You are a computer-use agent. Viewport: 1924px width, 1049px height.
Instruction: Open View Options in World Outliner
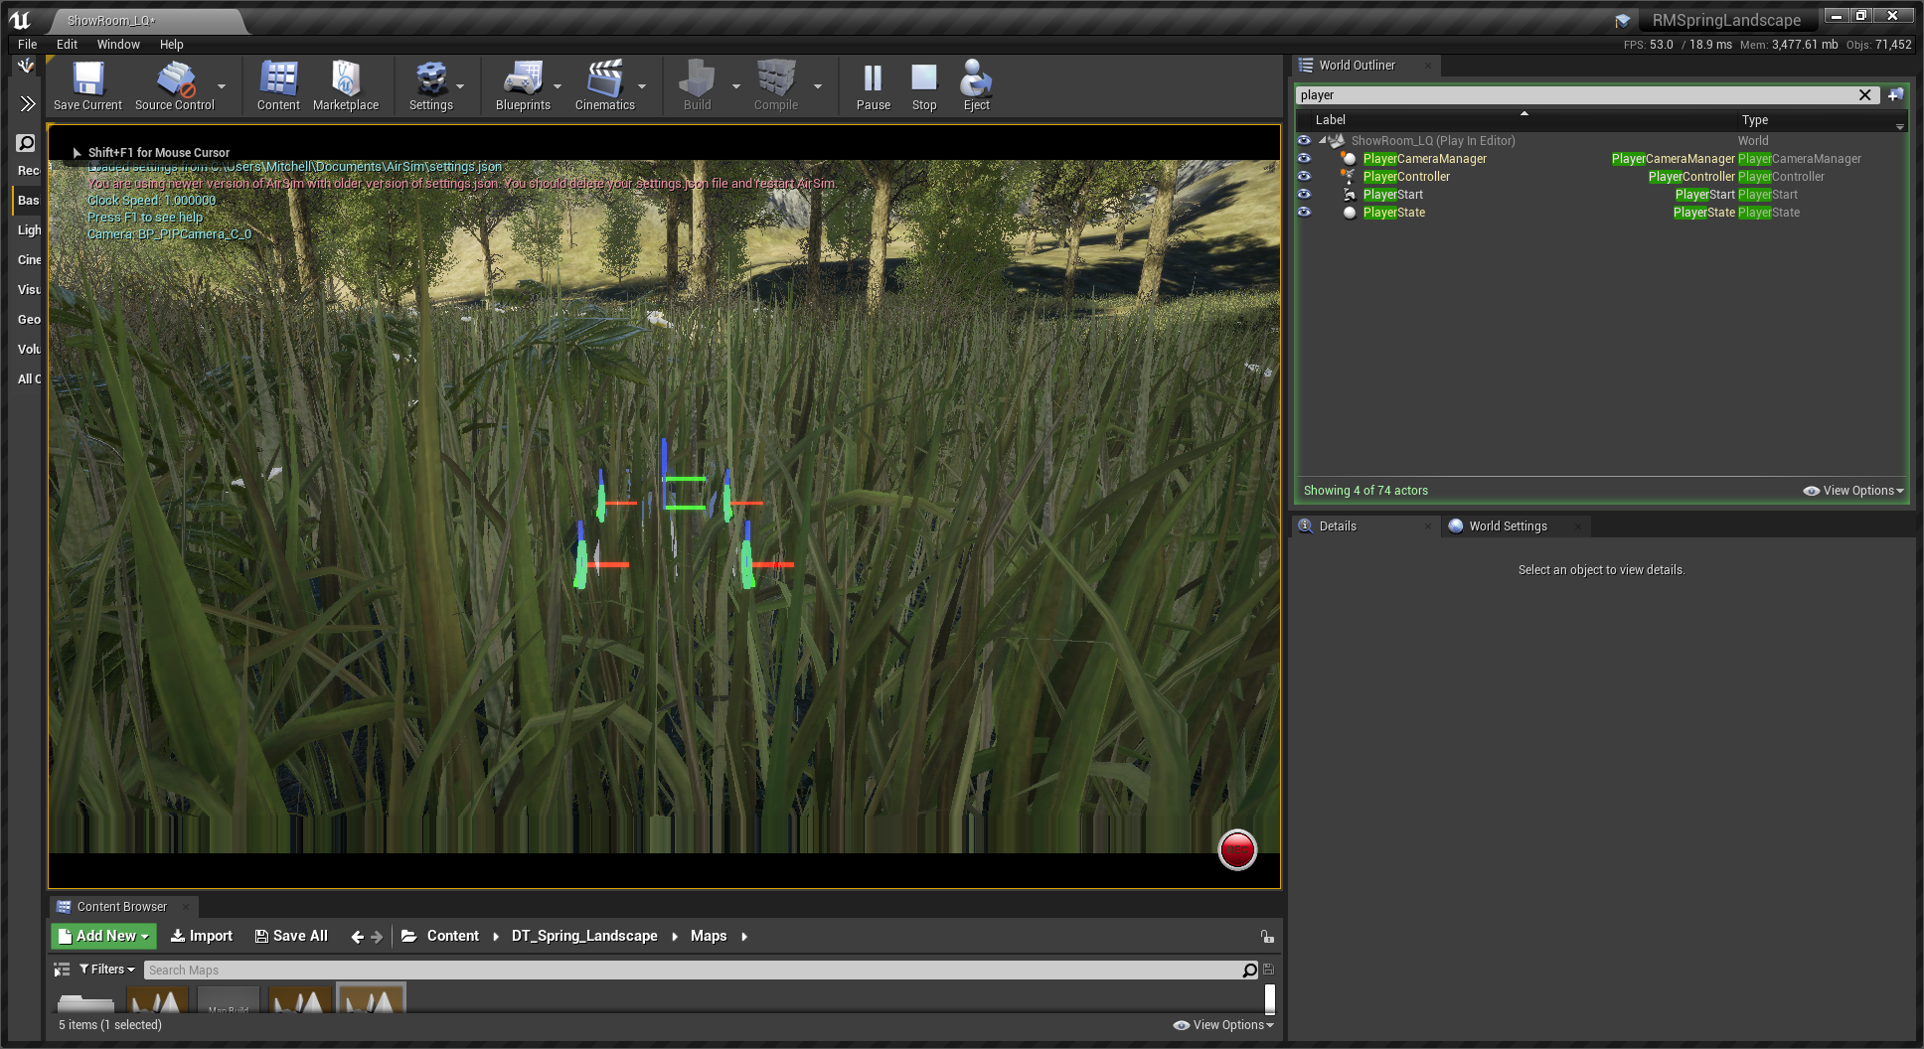1853,491
